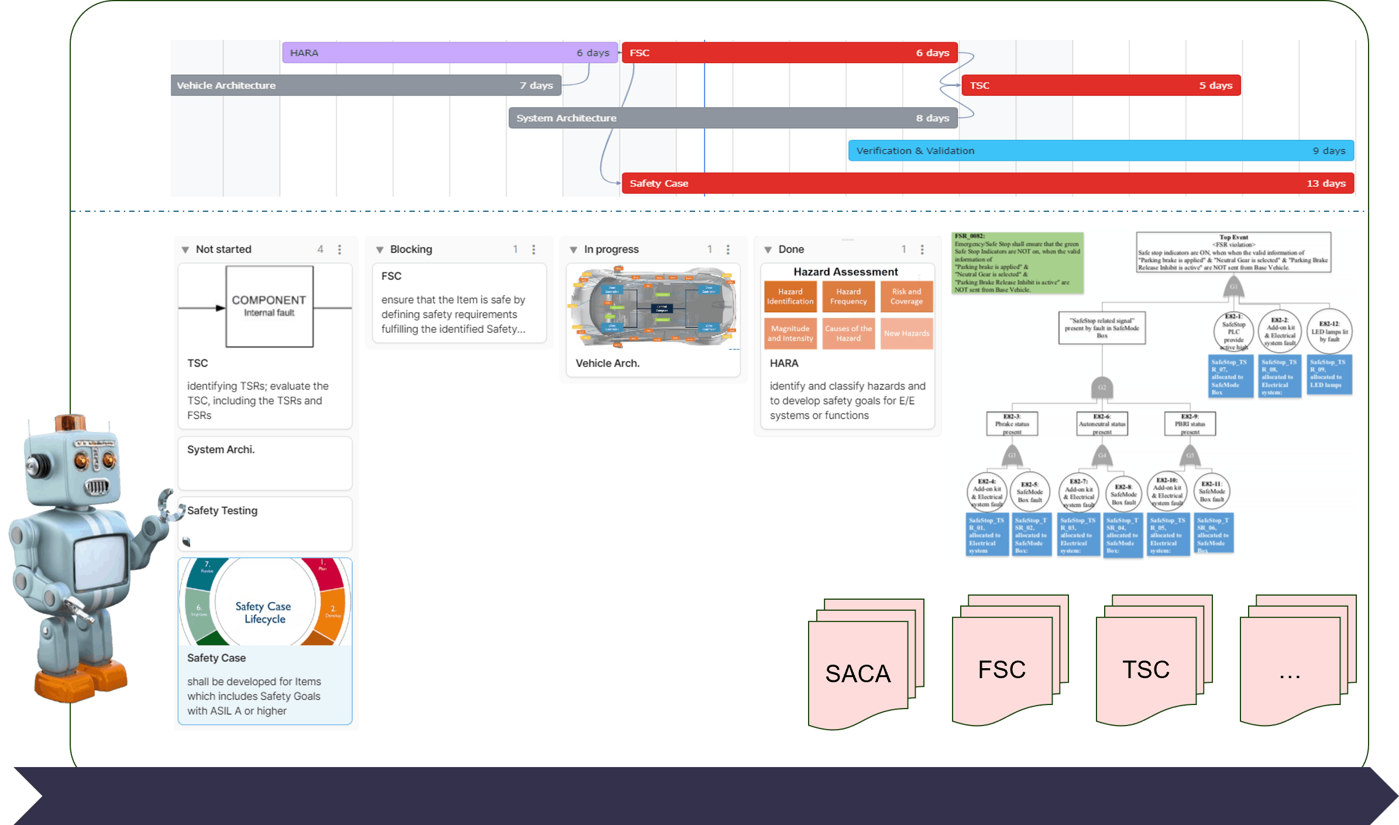Select the Vehicle Architecture Gantt bar
Viewport: 1399px width, 825px height.
366,85
